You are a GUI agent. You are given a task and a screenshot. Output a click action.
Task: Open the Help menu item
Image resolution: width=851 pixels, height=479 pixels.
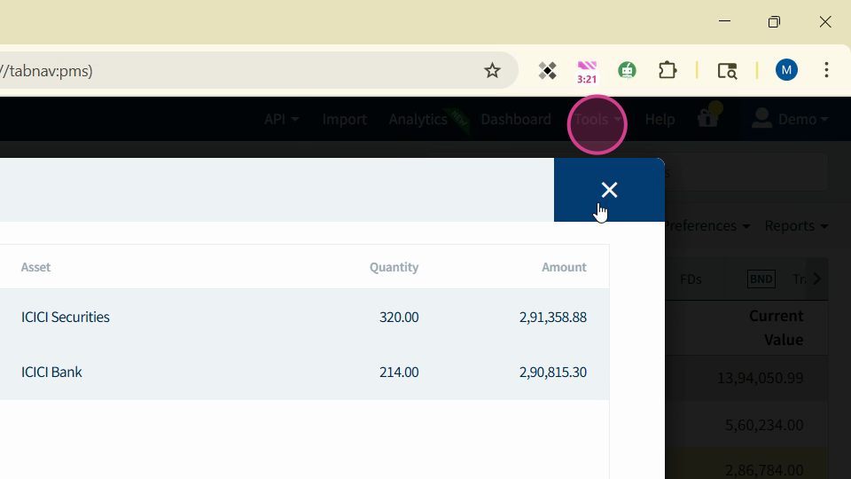click(660, 119)
